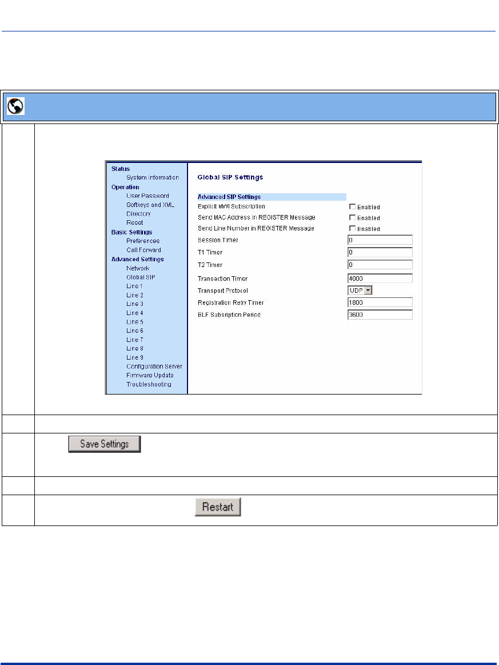The width and height of the screenshot is (499, 665).
Task: Open Line 2 settings
Action: pyautogui.click(x=135, y=295)
